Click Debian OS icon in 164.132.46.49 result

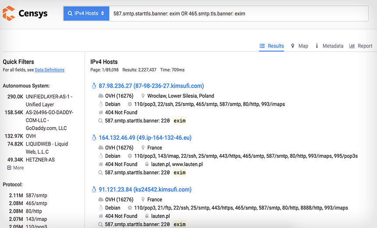(101, 156)
